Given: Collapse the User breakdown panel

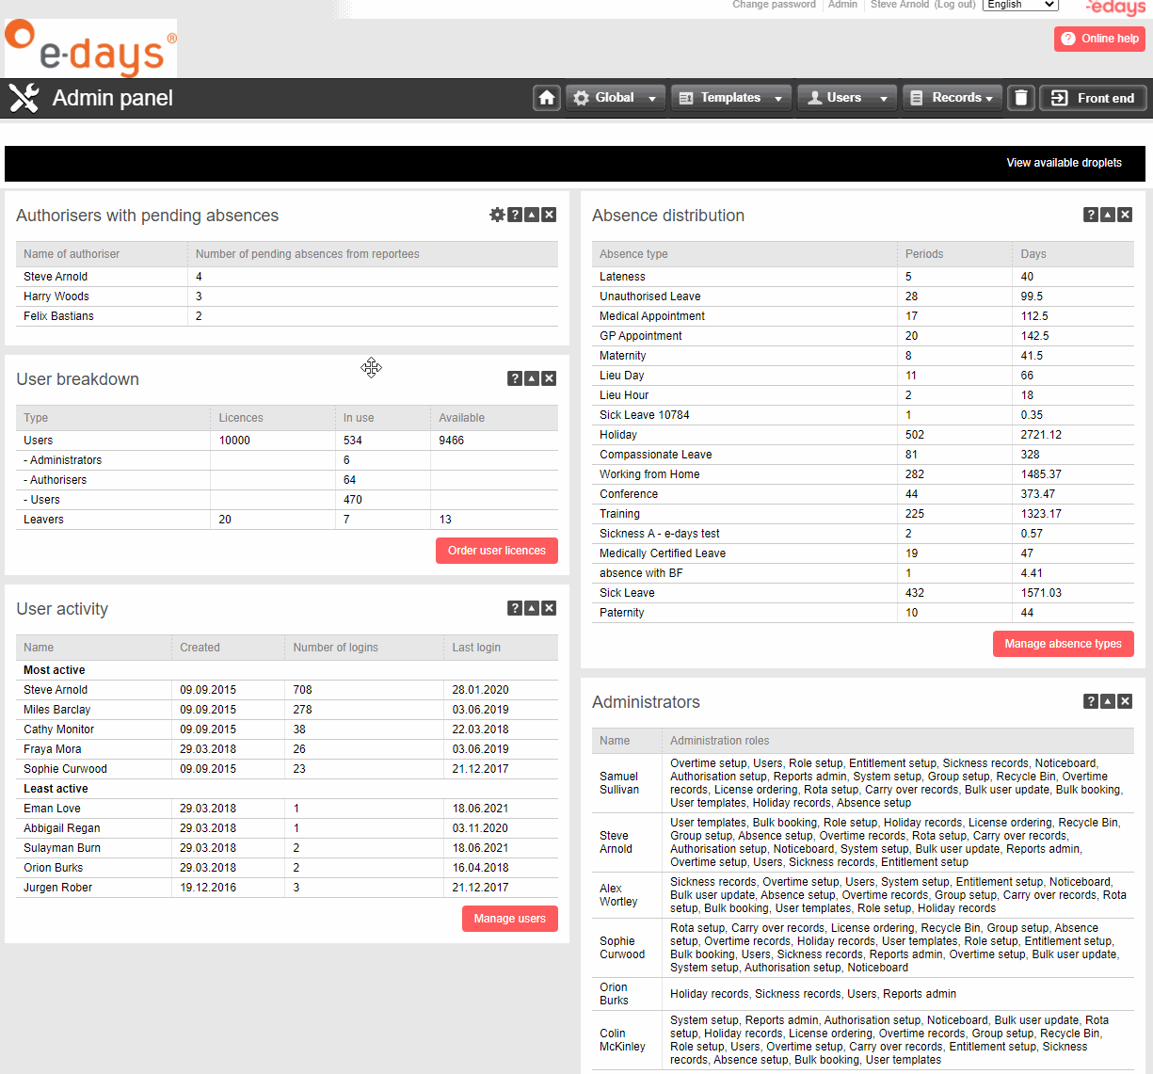Looking at the screenshot, I should pos(531,378).
